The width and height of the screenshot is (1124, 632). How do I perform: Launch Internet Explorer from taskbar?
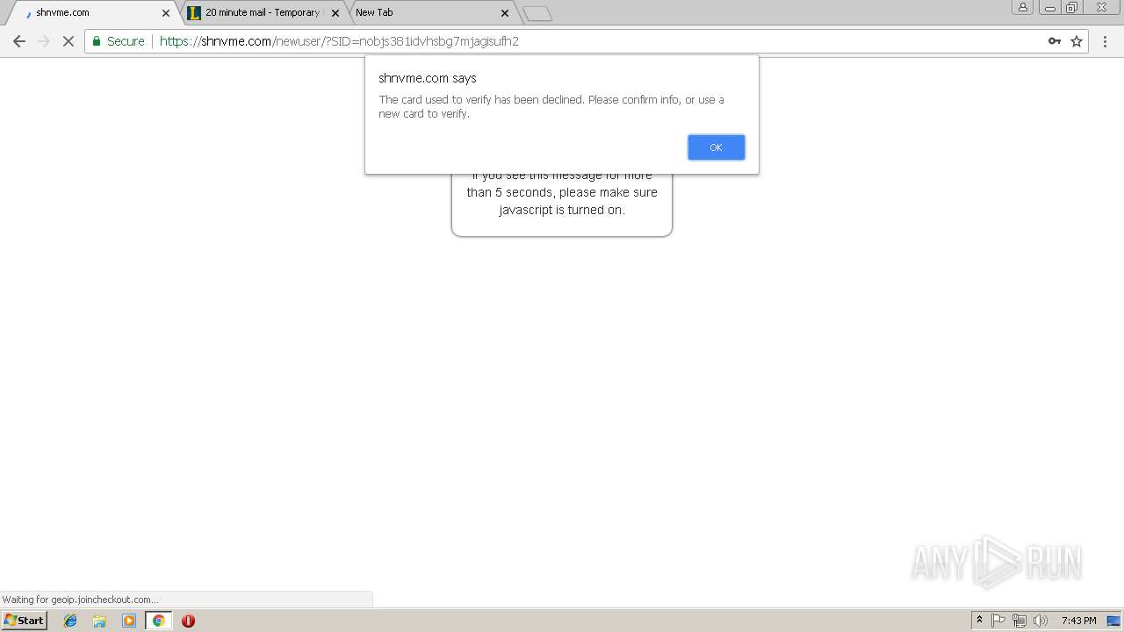pos(70,621)
